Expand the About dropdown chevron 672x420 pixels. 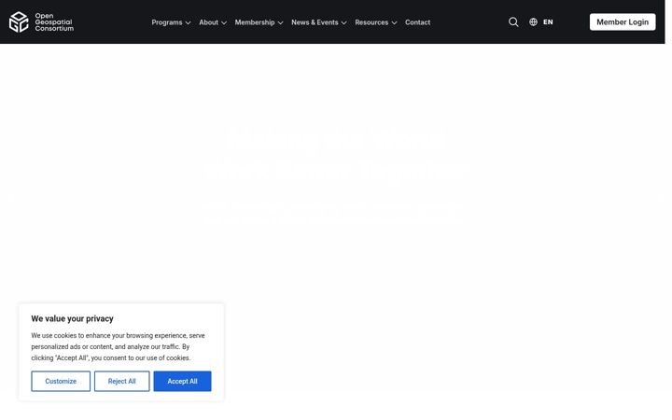point(224,22)
